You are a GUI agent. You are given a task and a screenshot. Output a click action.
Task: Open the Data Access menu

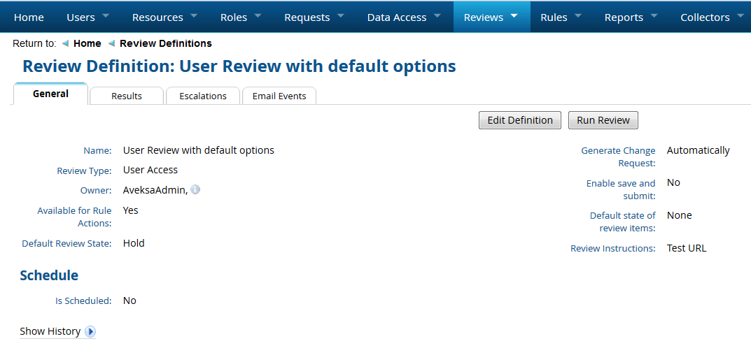[404, 17]
